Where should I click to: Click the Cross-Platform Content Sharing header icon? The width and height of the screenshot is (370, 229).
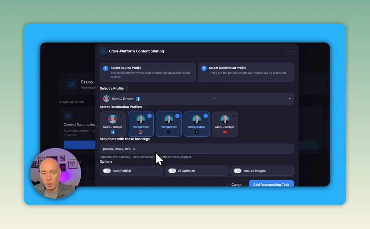[x=103, y=51]
